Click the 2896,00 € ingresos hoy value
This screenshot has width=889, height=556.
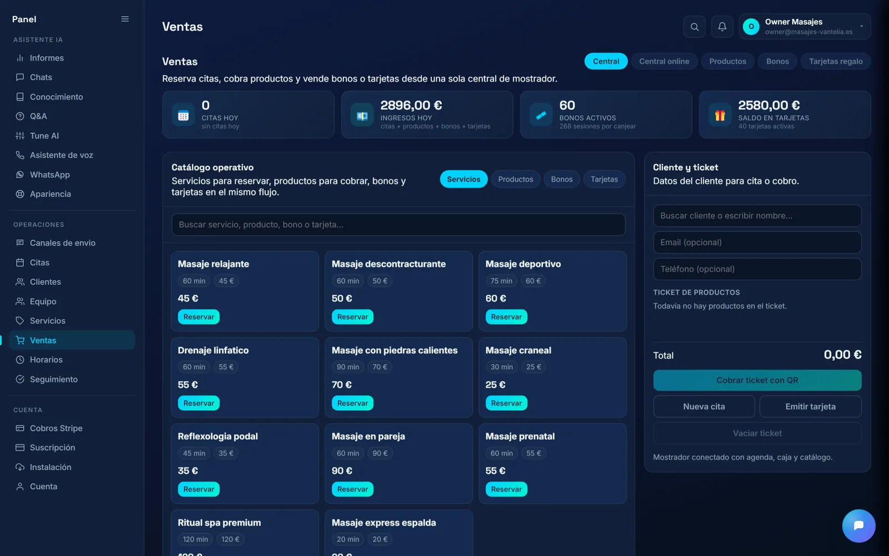[411, 105]
